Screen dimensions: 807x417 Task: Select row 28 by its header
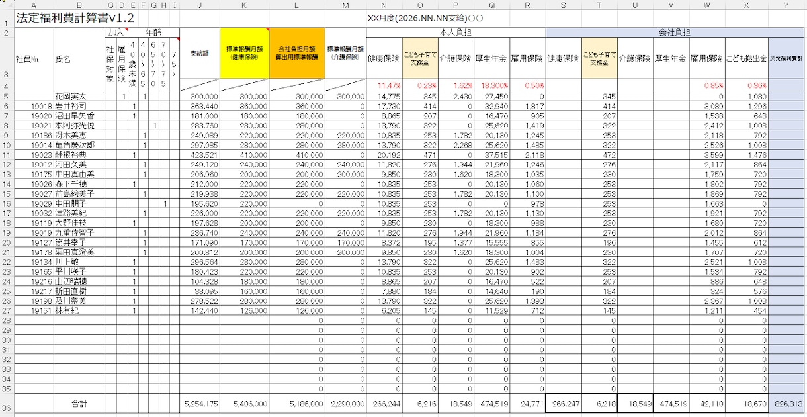[x=6, y=320]
